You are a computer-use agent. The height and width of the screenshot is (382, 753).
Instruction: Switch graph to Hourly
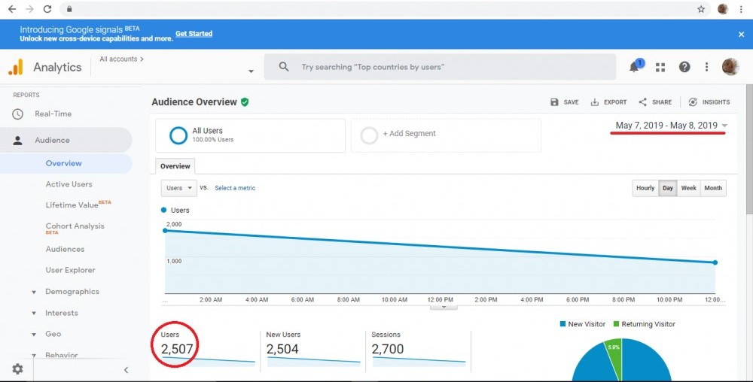point(645,188)
